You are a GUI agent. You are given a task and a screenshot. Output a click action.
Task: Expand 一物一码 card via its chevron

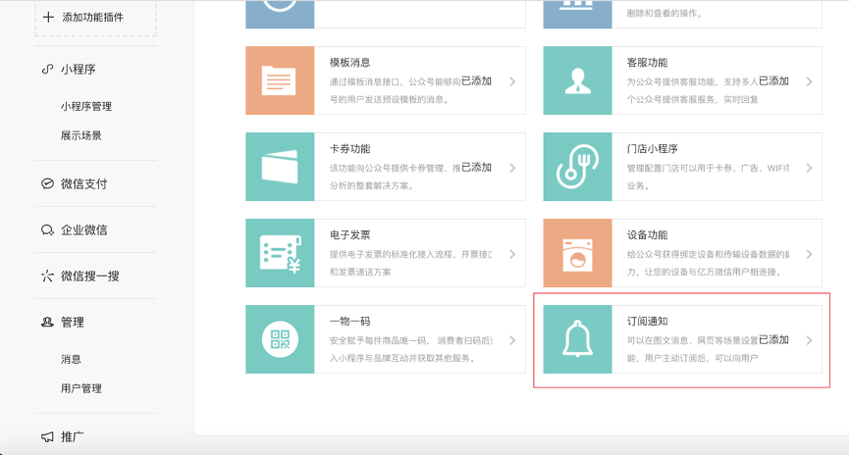(x=512, y=340)
